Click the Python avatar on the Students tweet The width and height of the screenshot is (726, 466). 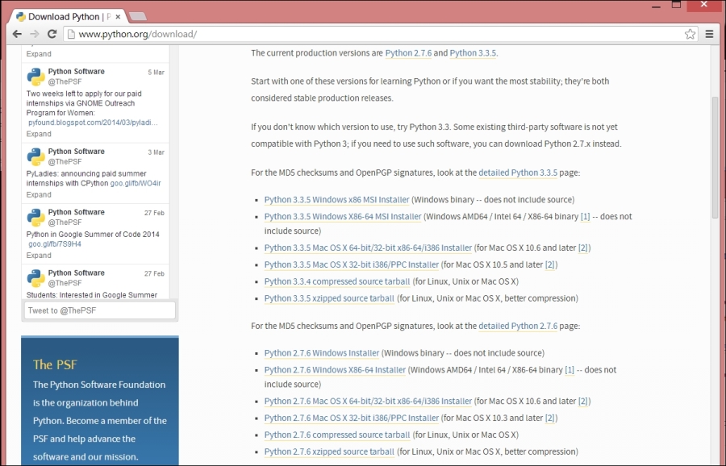pos(35,278)
